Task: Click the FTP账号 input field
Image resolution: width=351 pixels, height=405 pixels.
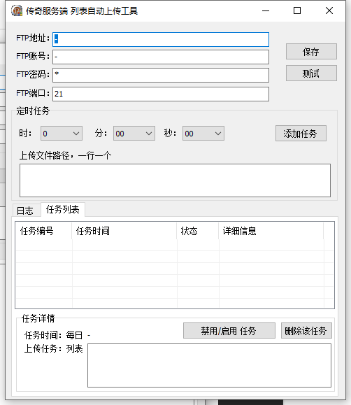Action: point(161,57)
